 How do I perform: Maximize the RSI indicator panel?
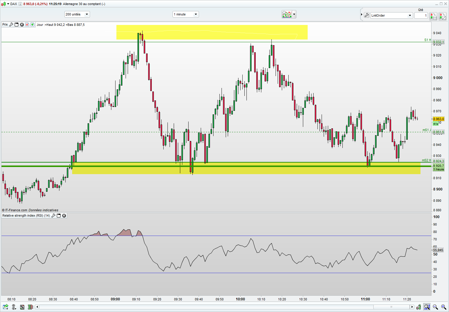59,215
